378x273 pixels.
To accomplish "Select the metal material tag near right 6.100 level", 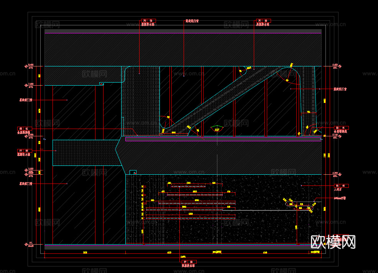I will (341, 128).
